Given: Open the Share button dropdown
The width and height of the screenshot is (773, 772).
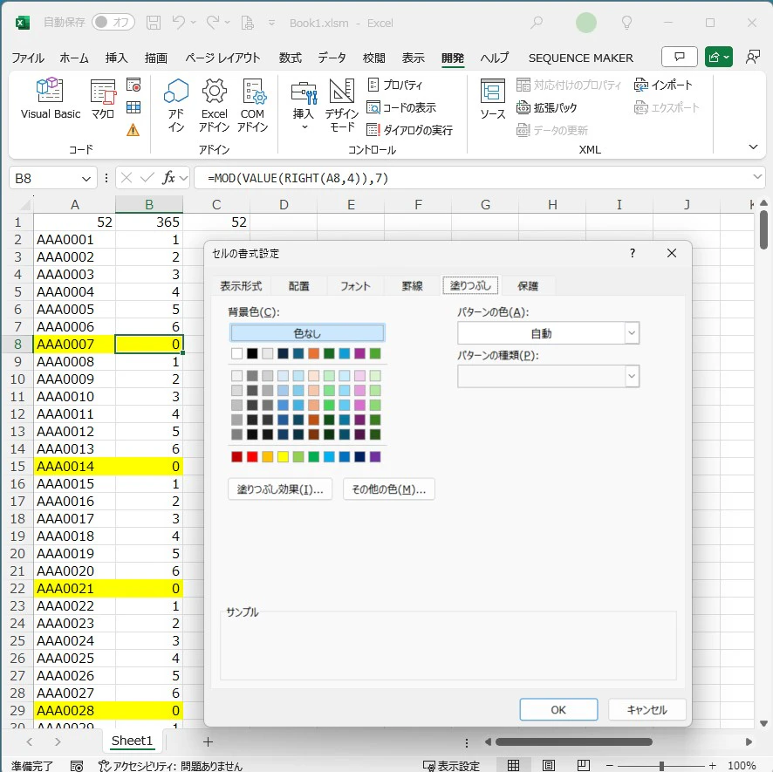Looking at the screenshot, I should (x=719, y=58).
